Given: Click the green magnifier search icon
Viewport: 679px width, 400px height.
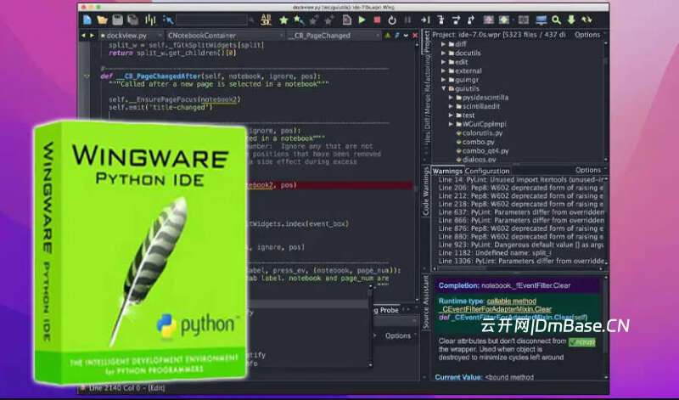Looking at the screenshot, I should click(x=557, y=20).
